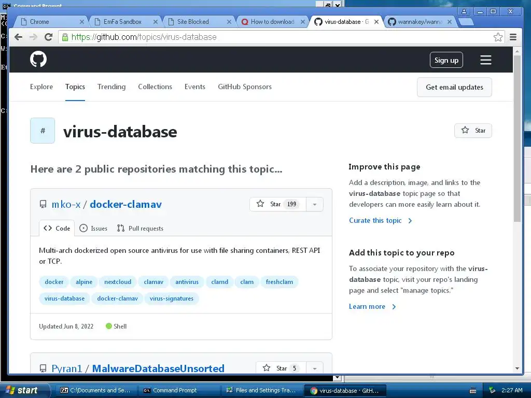Click Get email updates button
This screenshot has width=531, height=398.
click(454, 87)
